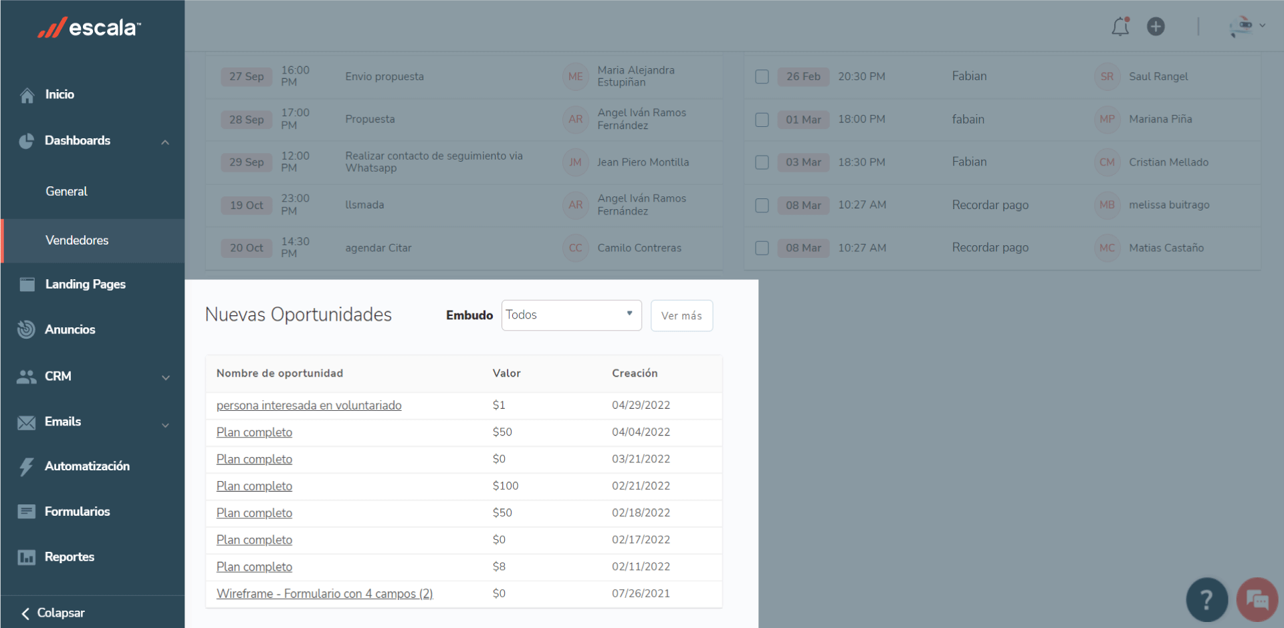The height and width of the screenshot is (628, 1284).
Task: Open user profile avatar menu
Action: coord(1247,27)
